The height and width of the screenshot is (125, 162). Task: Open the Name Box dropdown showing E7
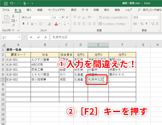[19, 37]
